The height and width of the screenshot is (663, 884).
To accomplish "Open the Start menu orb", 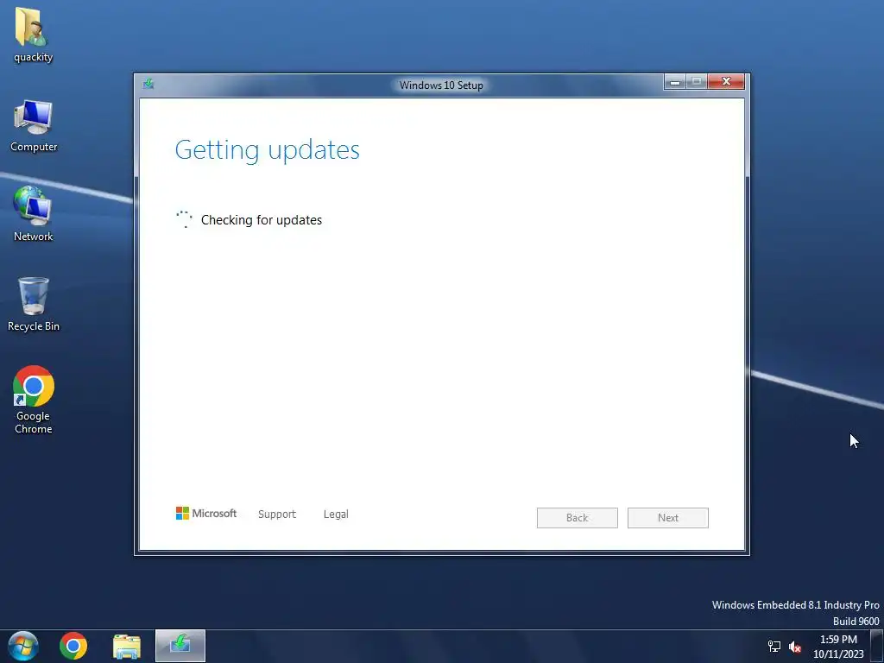I will (23, 646).
